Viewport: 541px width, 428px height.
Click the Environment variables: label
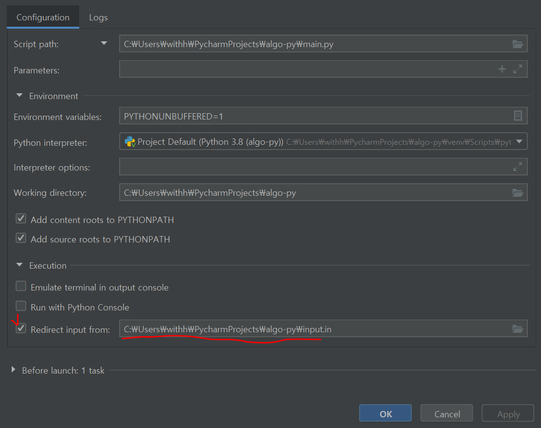[x=58, y=117]
